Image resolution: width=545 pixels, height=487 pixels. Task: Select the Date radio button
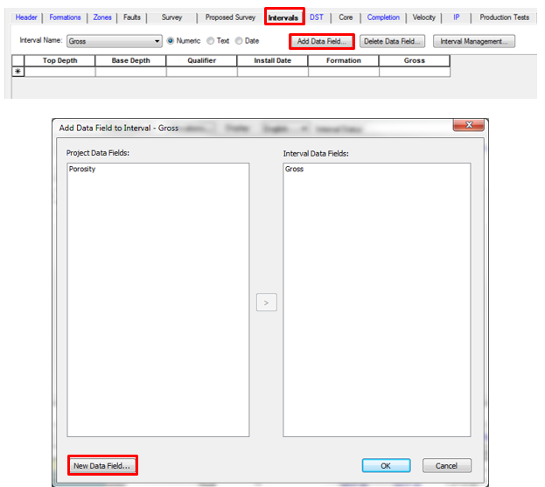239,41
